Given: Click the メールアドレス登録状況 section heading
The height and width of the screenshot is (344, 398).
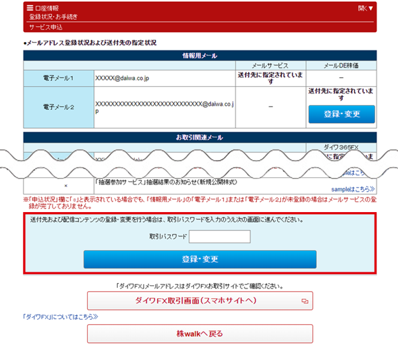Looking at the screenshot, I should pyautogui.click(x=90, y=43).
